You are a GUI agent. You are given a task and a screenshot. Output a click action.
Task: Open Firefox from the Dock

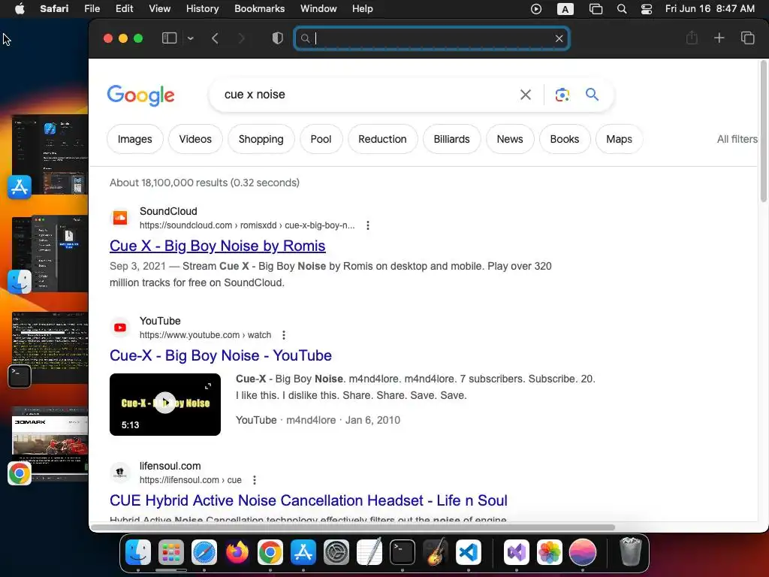tap(237, 552)
